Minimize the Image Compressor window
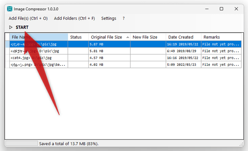The image size is (248, 151). [207, 9]
